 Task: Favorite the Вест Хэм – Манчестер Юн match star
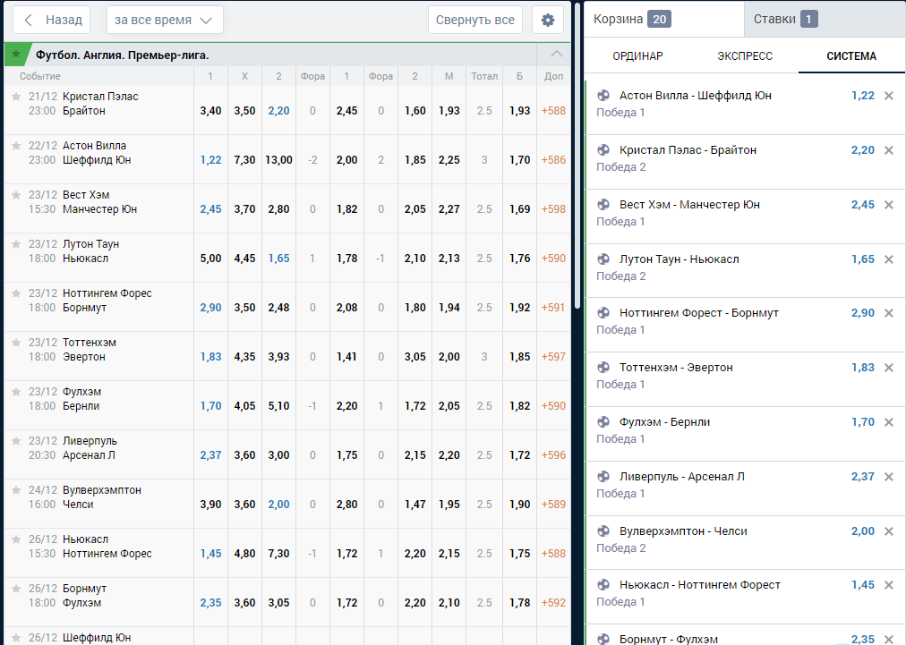click(16, 195)
